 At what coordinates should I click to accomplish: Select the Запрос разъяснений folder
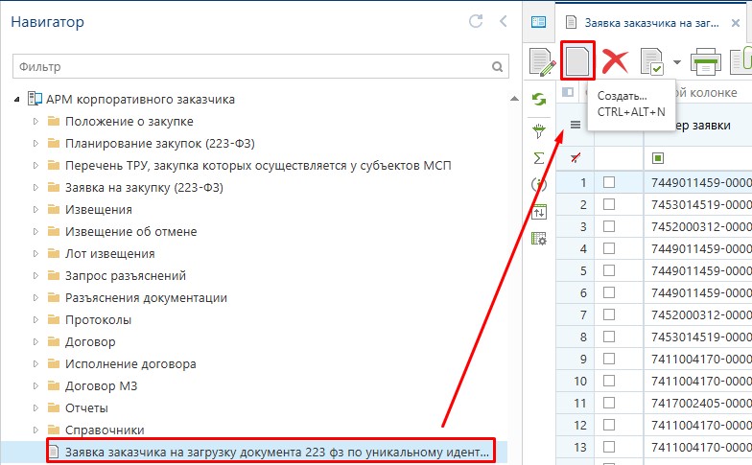125,276
